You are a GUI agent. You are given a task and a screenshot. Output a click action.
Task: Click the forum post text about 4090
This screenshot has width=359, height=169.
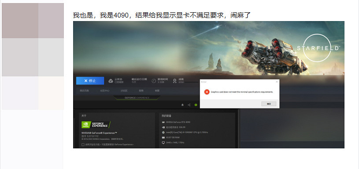tap(162, 15)
